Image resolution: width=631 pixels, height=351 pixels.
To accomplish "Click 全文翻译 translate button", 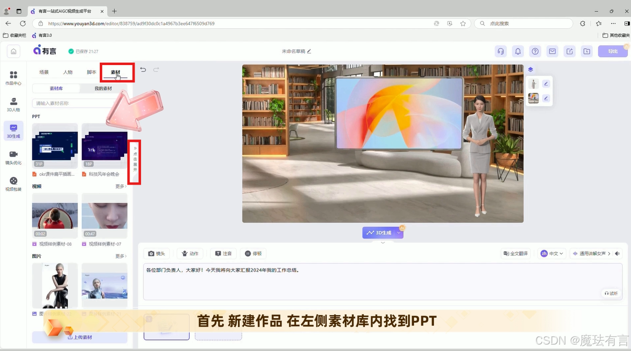I will pyautogui.click(x=515, y=253).
